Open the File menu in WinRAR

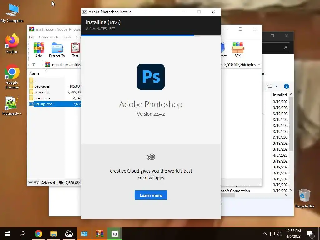(x=32, y=37)
